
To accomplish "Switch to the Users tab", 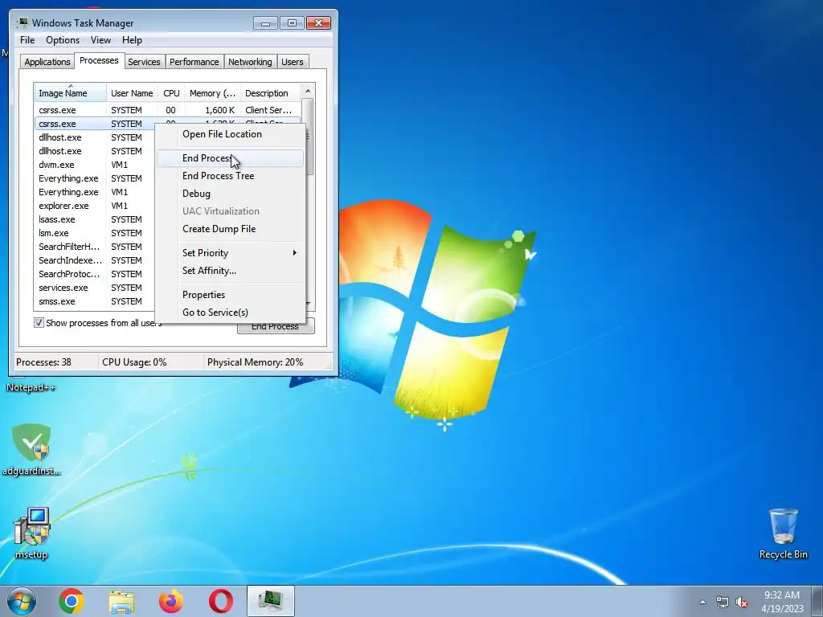I will tap(293, 62).
